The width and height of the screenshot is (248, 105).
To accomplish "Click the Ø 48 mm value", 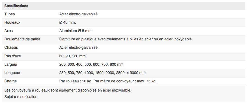I will click(67, 22).
